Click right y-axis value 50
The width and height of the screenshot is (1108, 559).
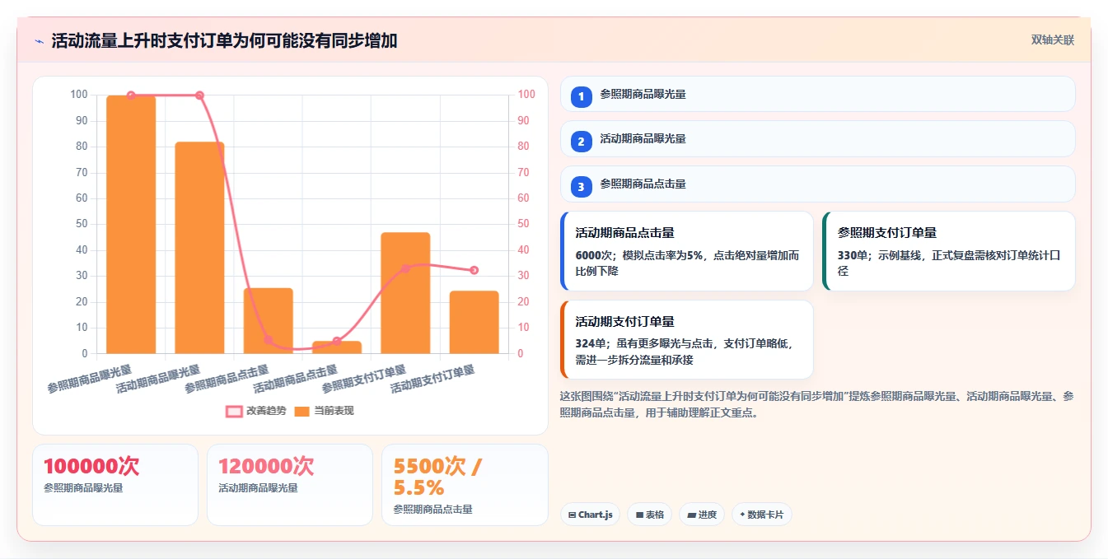524,224
